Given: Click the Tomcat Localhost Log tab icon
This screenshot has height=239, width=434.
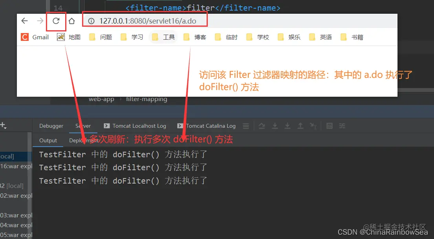Looking at the screenshot, I should (x=106, y=126).
